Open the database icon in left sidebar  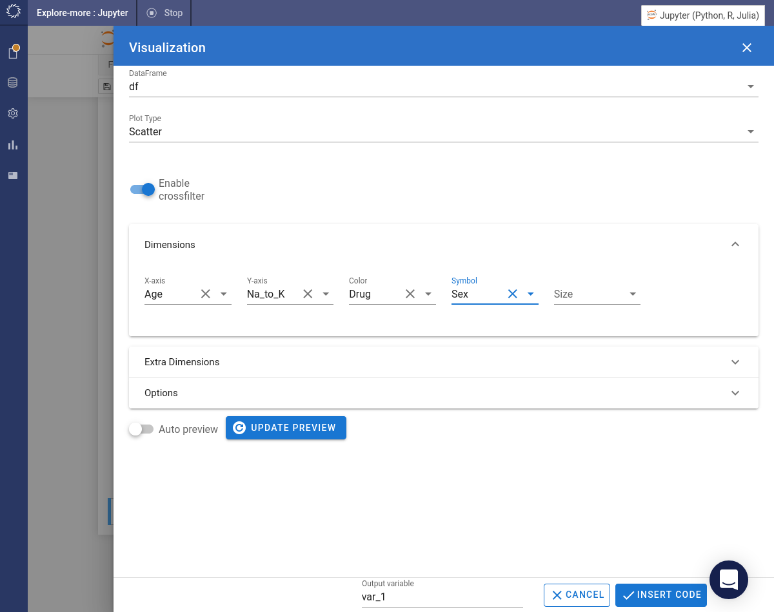pos(13,82)
